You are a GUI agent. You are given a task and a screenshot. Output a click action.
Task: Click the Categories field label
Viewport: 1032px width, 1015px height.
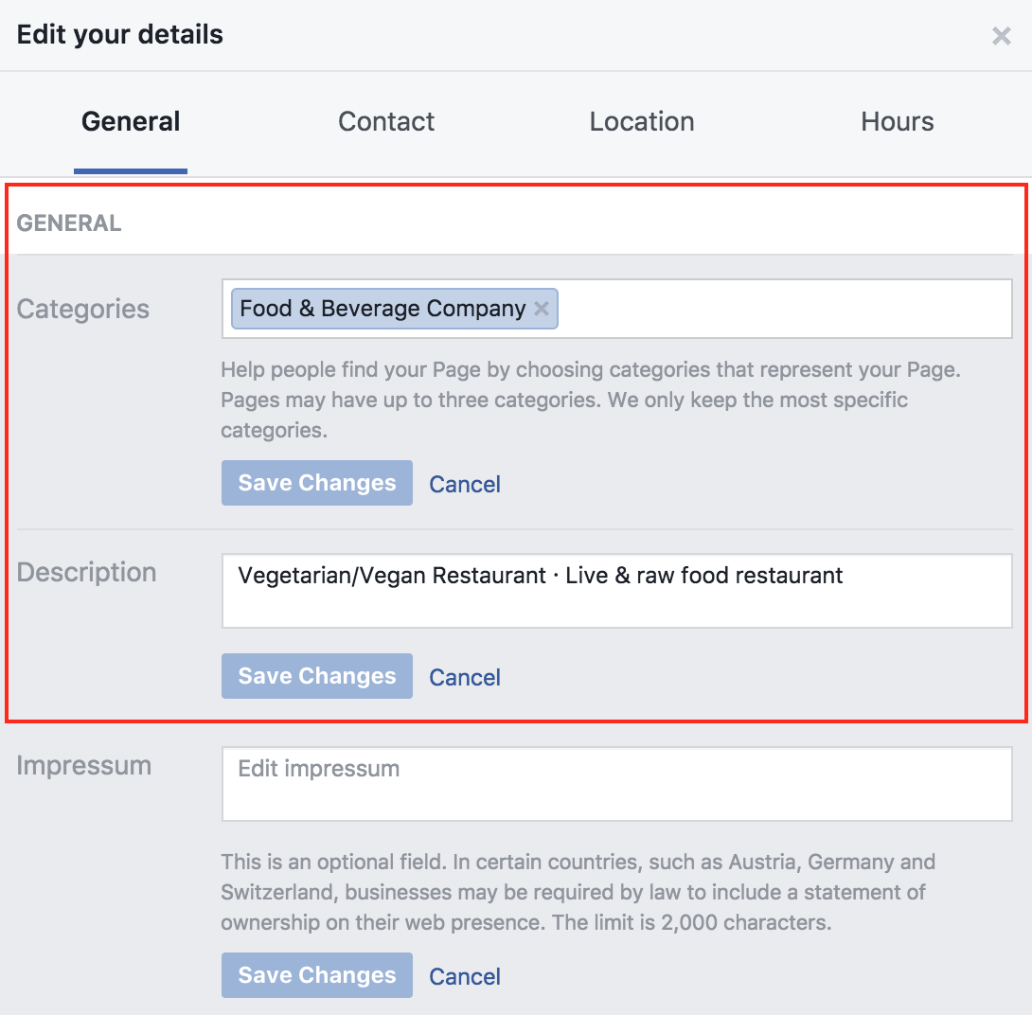tap(83, 309)
